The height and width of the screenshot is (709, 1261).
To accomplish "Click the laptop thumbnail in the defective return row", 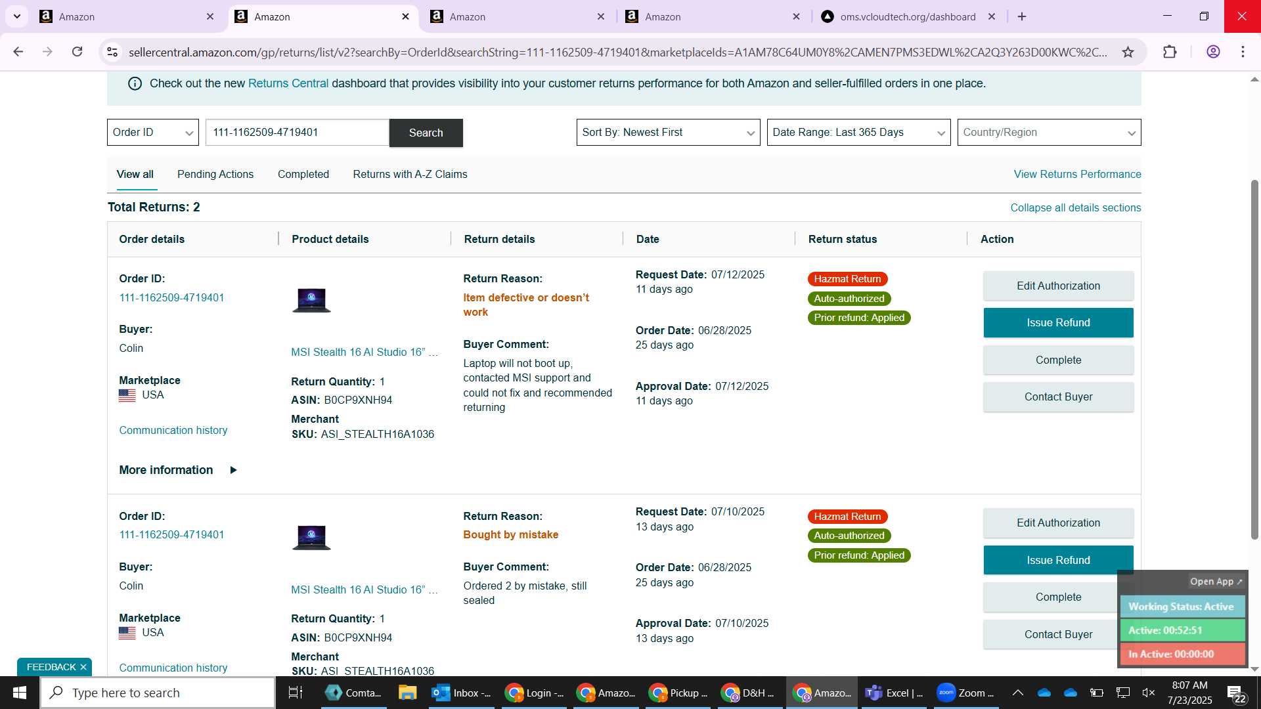I will [x=311, y=300].
